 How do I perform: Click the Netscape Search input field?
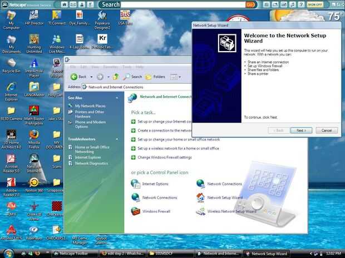(x=183, y=4)
